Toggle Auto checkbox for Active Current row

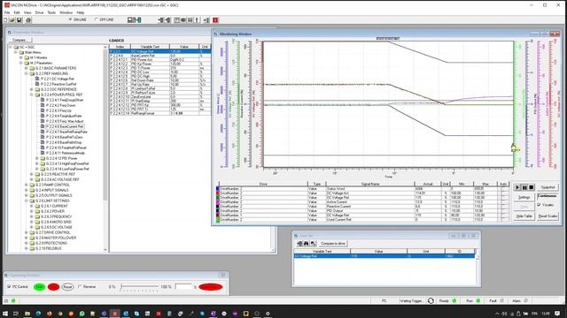point(503,202)
